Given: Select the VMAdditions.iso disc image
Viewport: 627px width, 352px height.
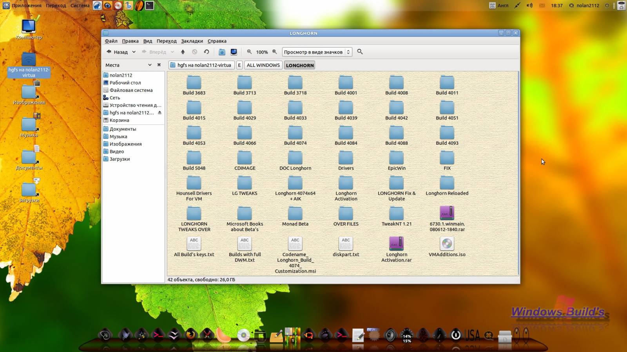Looking at the screenshot, I should pyautogui.click(x=447, y=247).
